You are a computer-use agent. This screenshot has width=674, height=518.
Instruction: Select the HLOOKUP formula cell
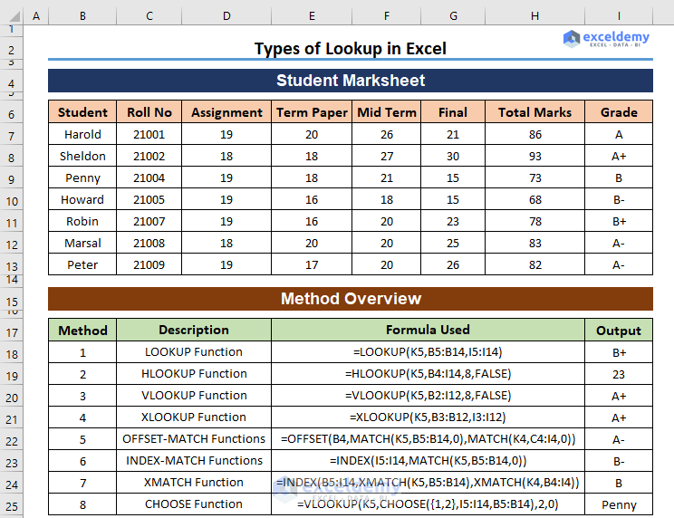tap(428, 373)
